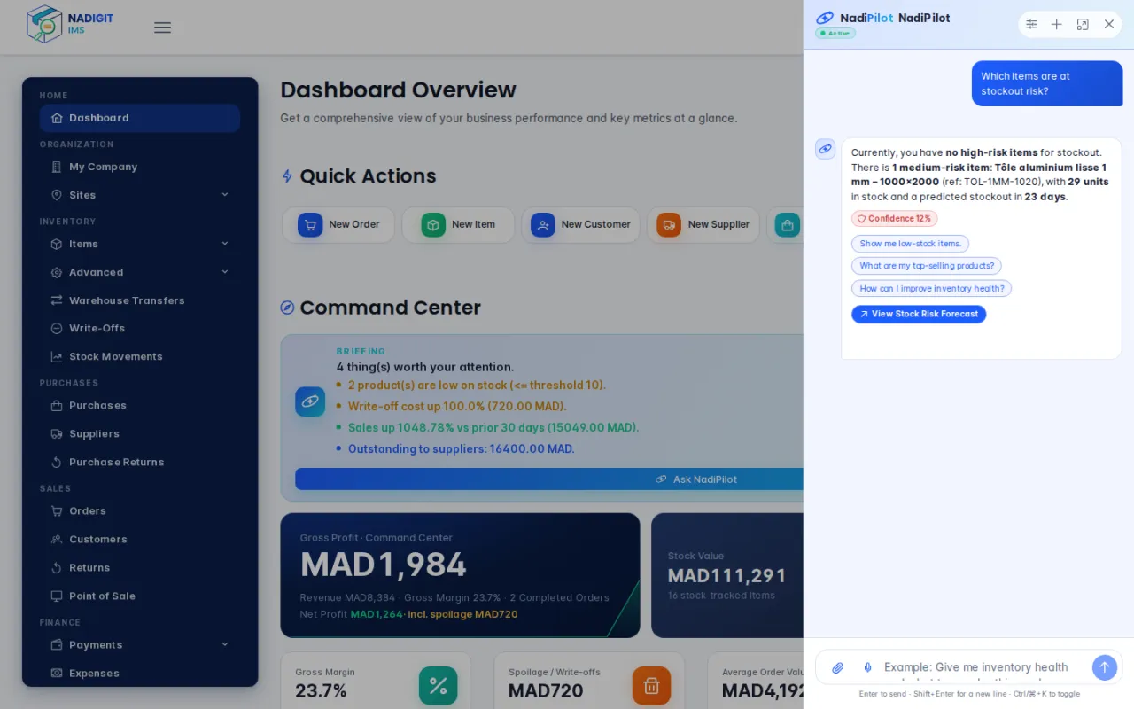Open NadiPilot chat settings sliders icon

coord(1031,25)
